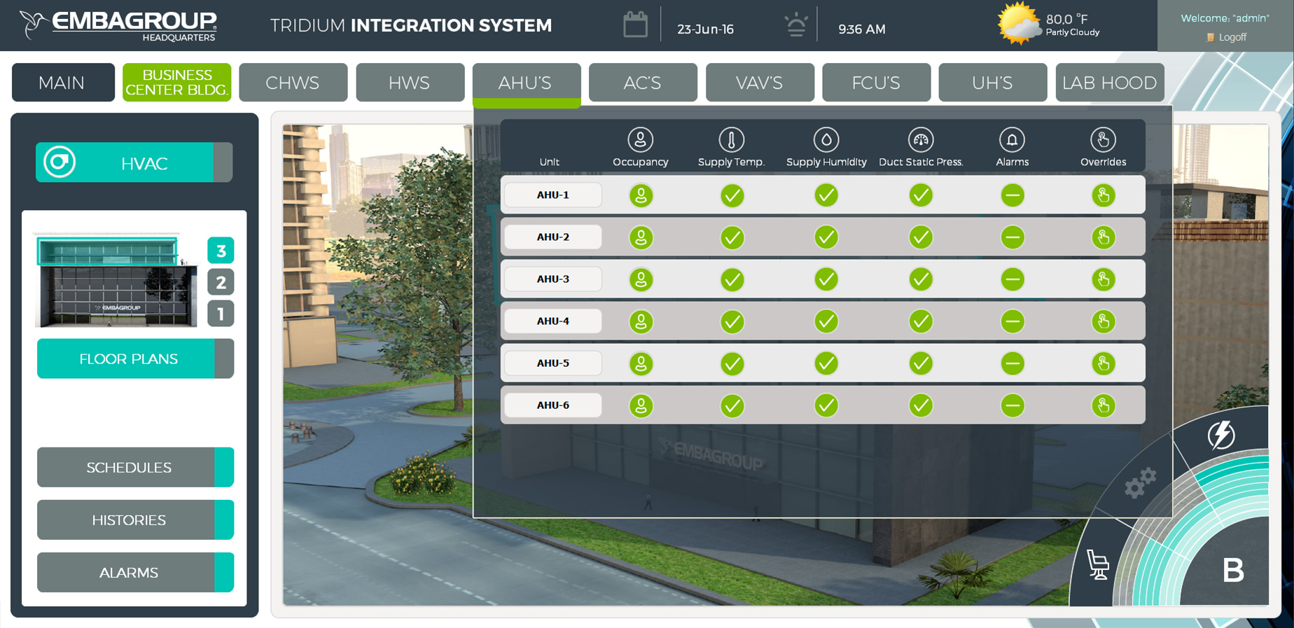
Task: Open the lightning bolt power segment
Action: (1221, 434)
